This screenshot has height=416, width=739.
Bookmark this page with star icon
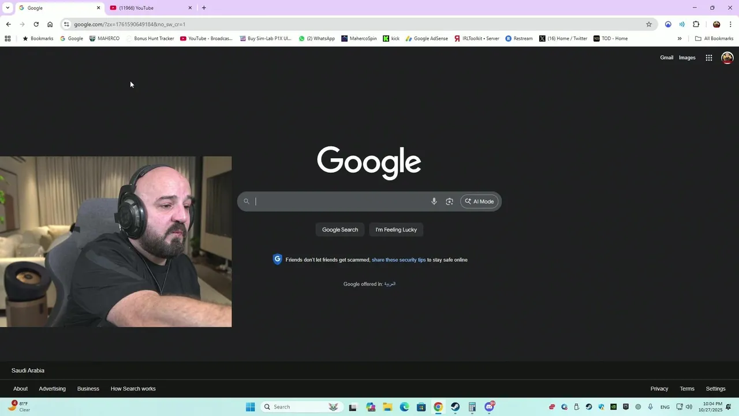coord(649,24)
